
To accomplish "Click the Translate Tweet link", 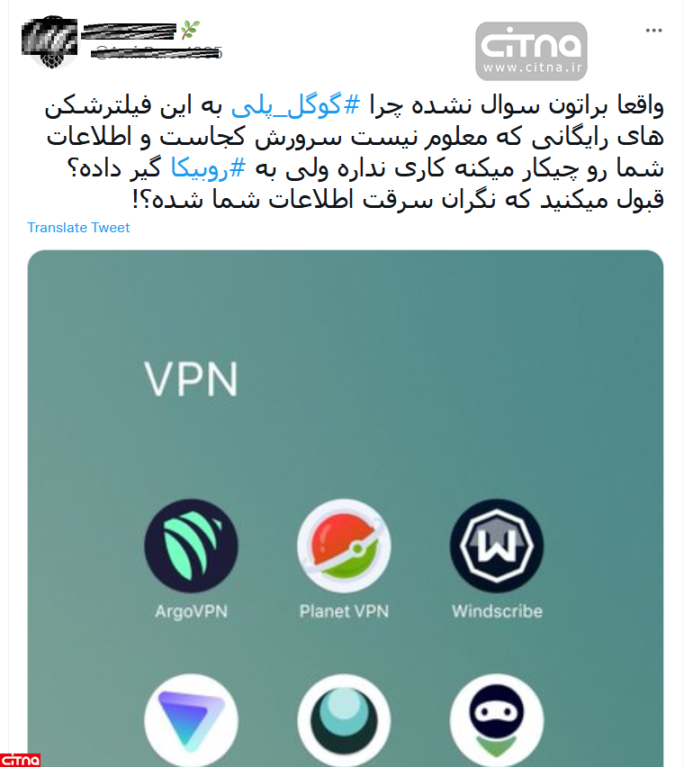I will pos(78,228).
